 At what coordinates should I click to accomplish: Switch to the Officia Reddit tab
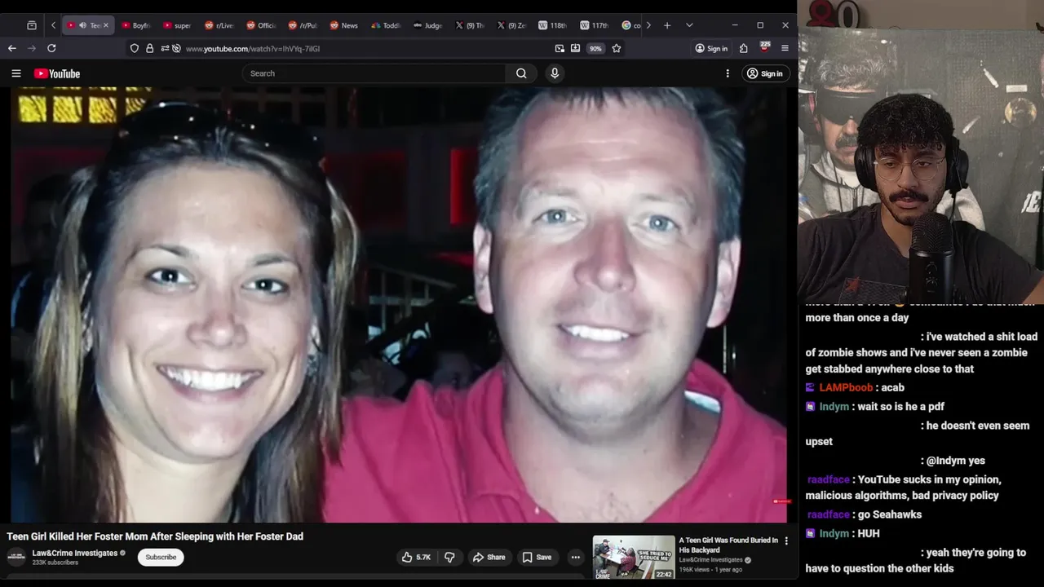click(x=260, y=25)
